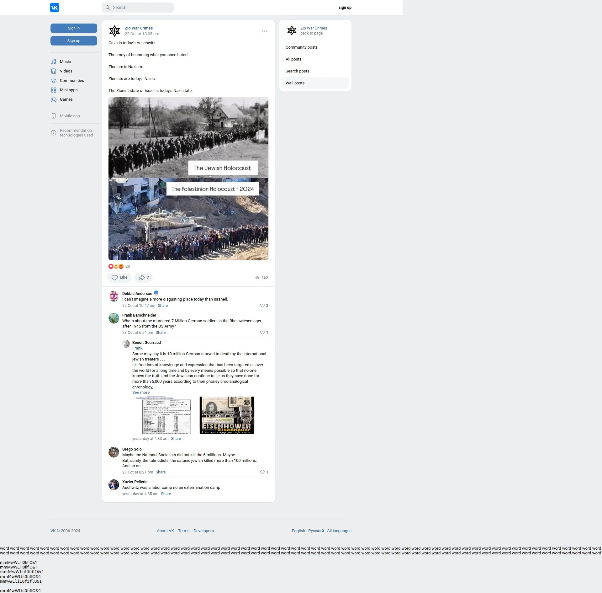Toggle the heart on Grego Solo's comment

pyautogui.click(x=262, y=472)
